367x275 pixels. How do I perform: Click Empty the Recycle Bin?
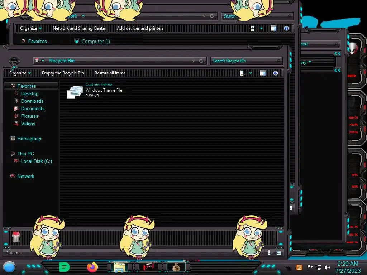(63, 73)
